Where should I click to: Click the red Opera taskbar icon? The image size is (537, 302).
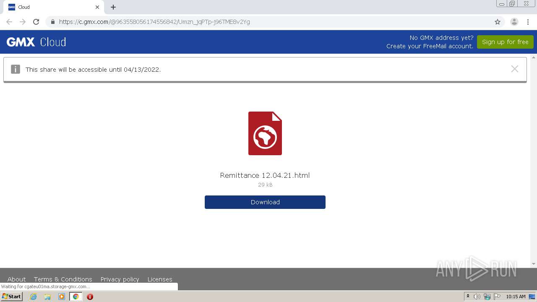click(x=90, y=297)
